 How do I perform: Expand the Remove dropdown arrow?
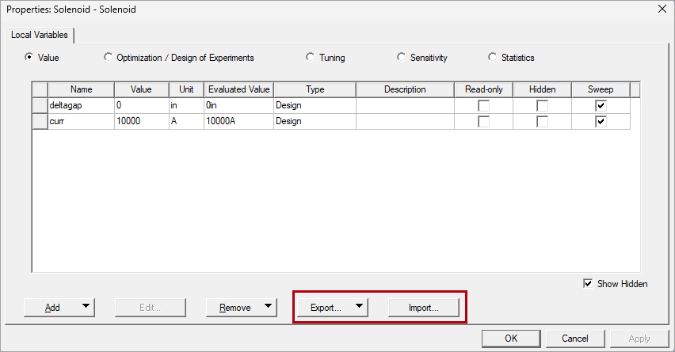click(x=269, y=306)
